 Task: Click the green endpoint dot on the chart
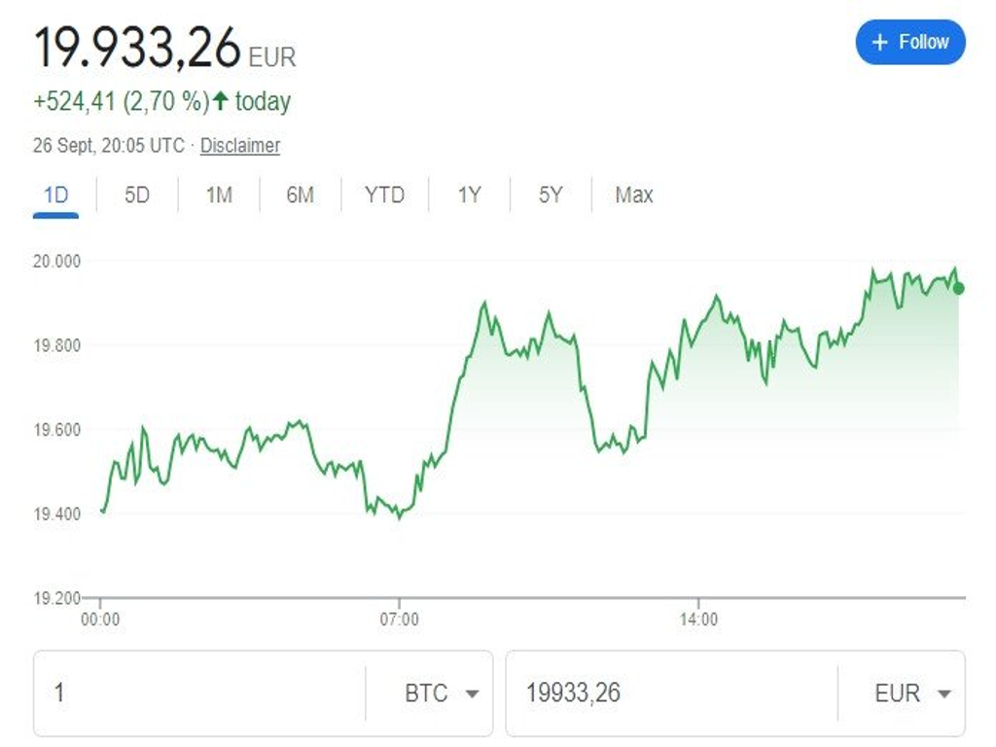coord(959,288)
